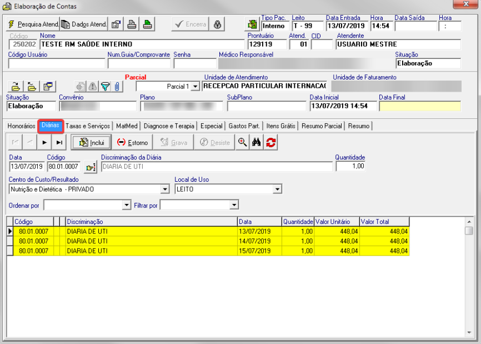Screen dimensions: 481x344
Task: Click the overlapping windows icon
Action: (48, 87)
